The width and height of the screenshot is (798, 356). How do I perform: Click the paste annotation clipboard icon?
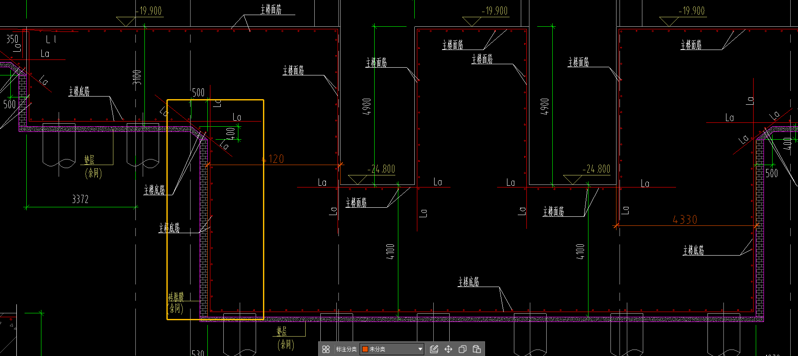click(477, 349)
